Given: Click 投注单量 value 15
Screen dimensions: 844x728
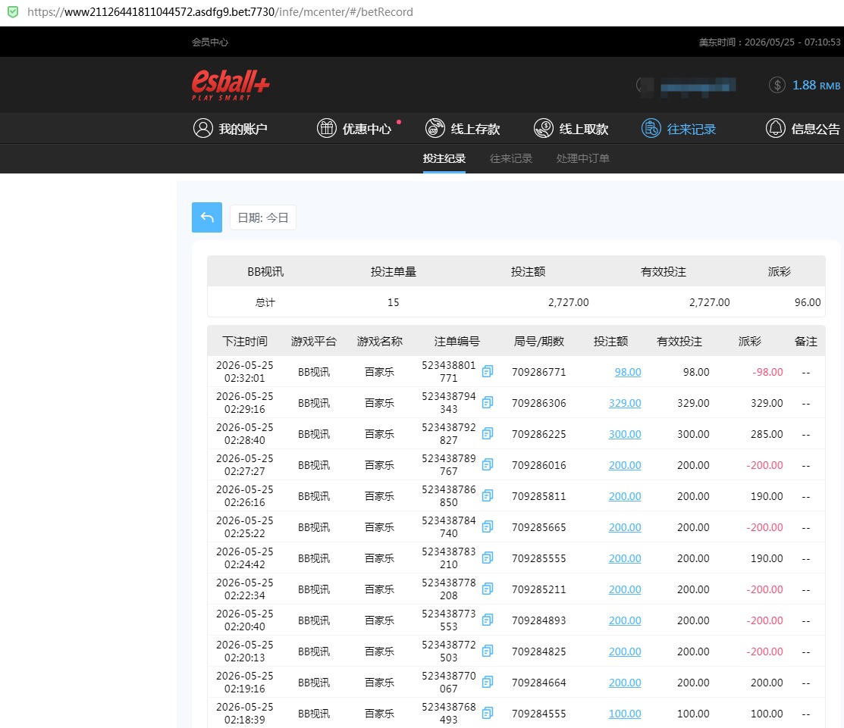Looking at the screenshot, I should [394, 303].
